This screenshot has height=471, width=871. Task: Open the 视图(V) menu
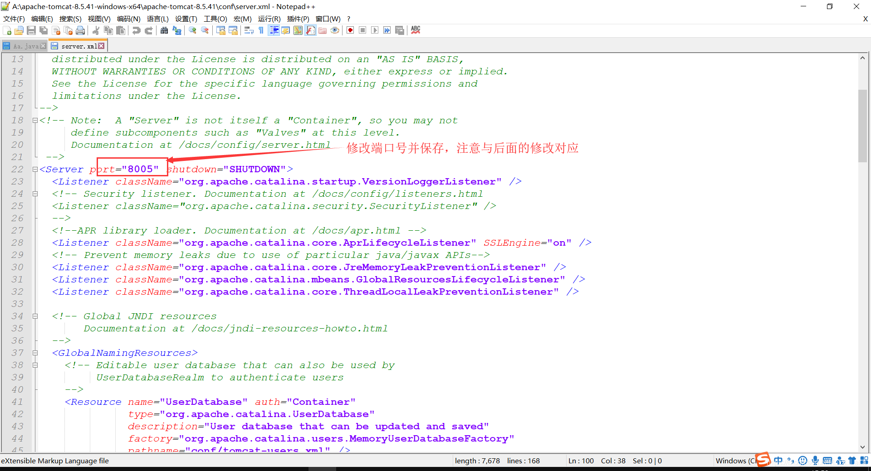[99, 19]
